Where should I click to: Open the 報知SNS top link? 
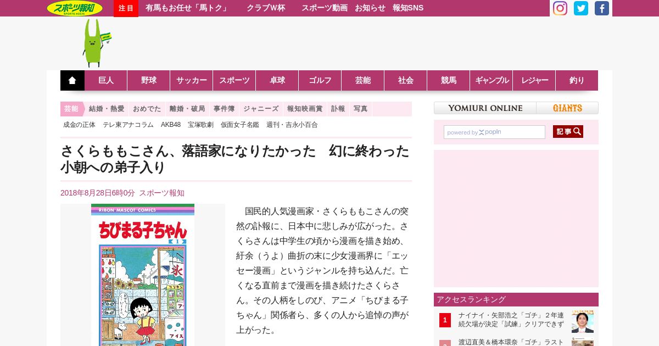click(408, 8)
